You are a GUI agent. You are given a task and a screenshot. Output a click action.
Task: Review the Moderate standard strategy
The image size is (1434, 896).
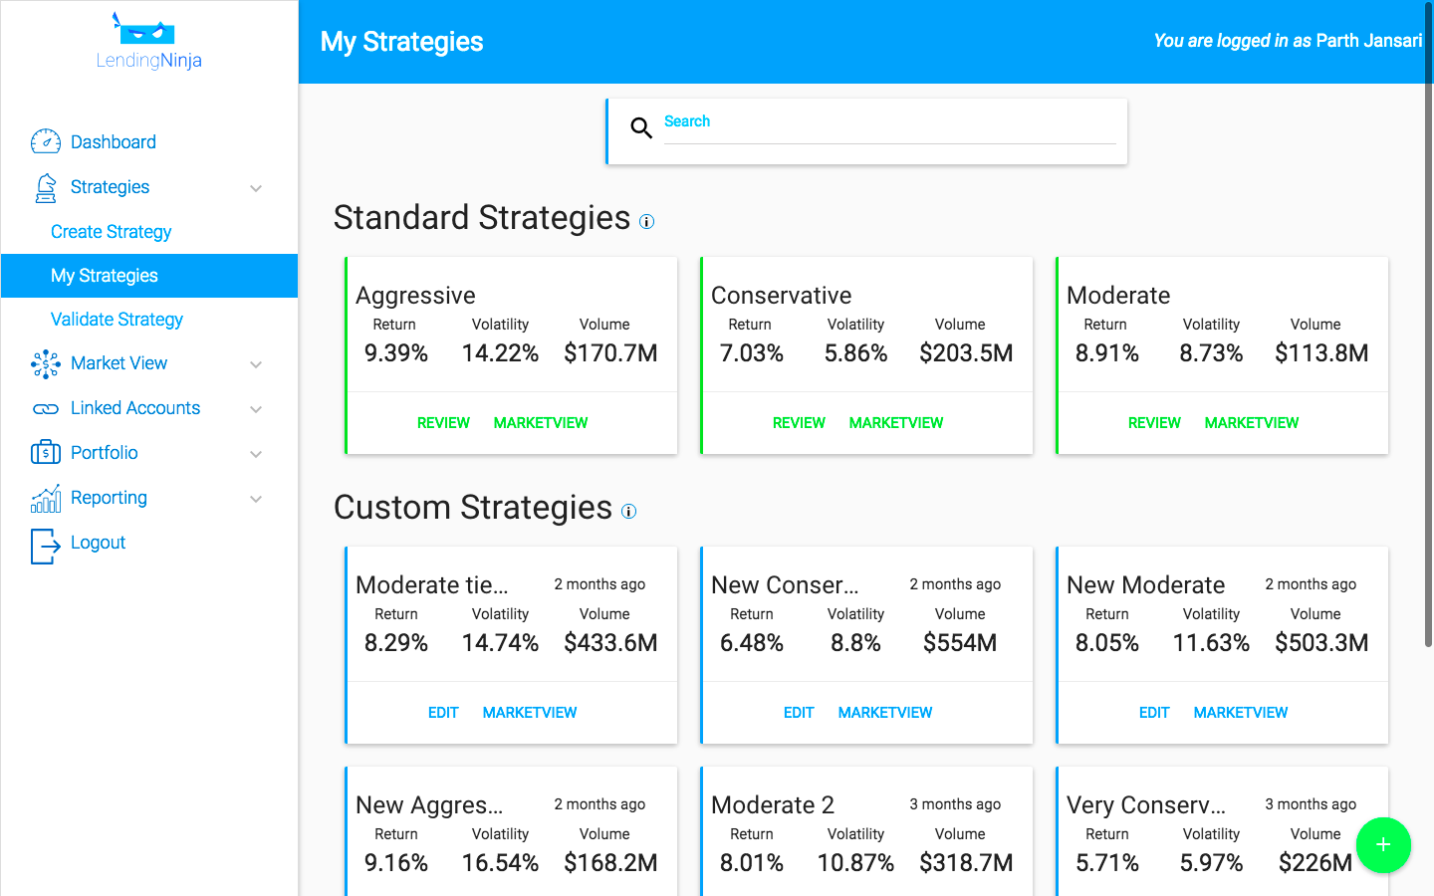[1154, 423]
